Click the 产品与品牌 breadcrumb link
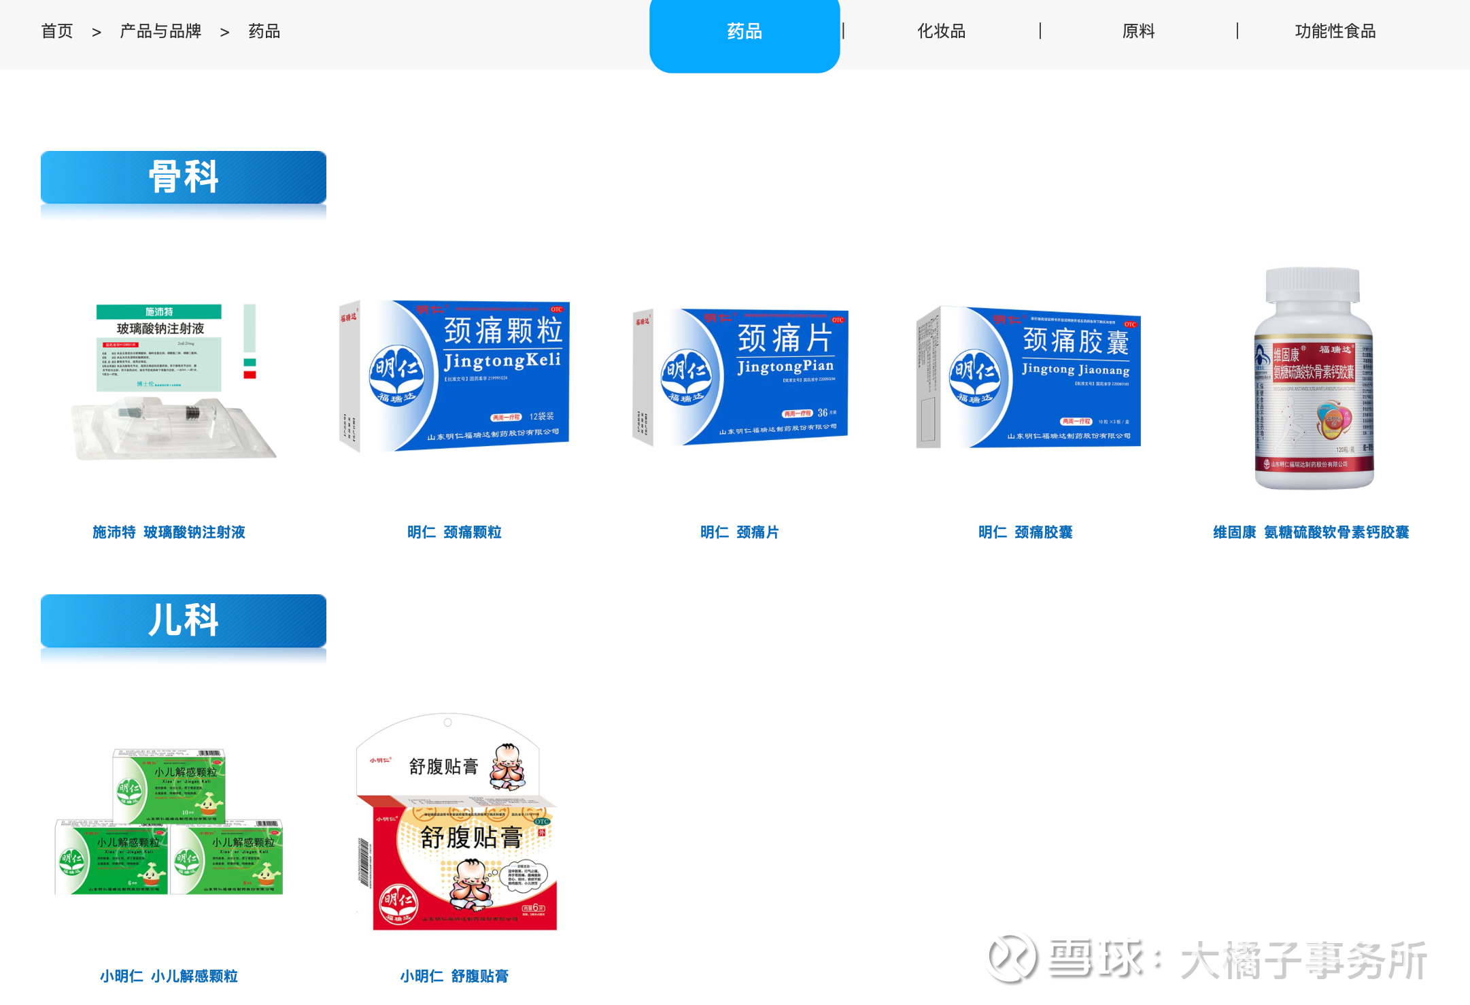 160,32
